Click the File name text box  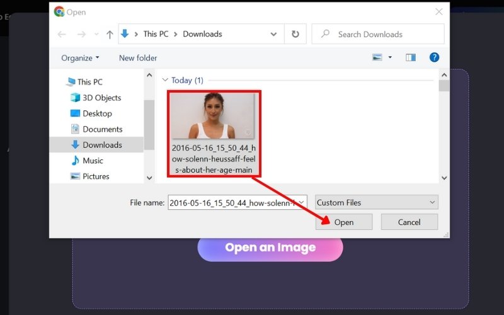[x=233, y=202]
